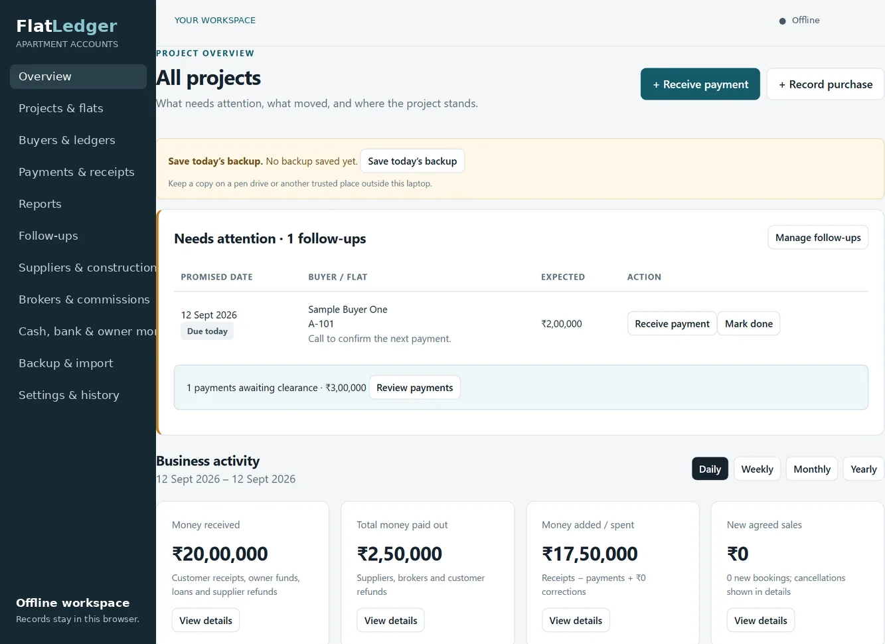Image resolution: width=885 pixels, height=644 pixels.
Task: Mark the A-101 follow-up done
Action: pos(749,324)
